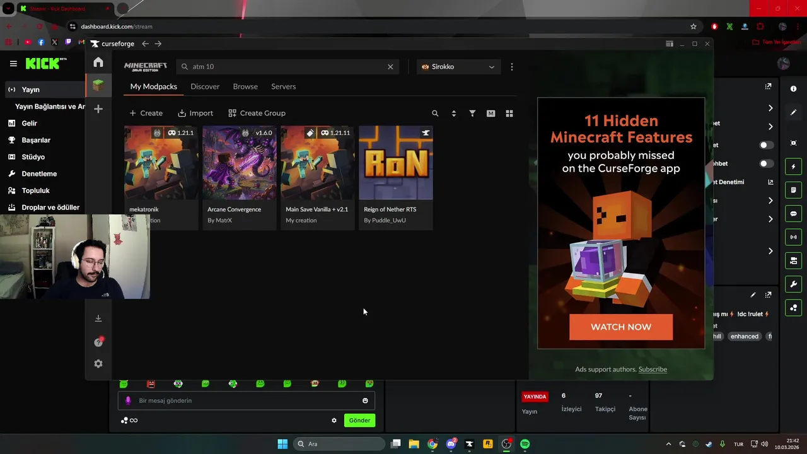Click Subscribe link under the ad
Screen dimensions: 807x454
click(653, 370)
